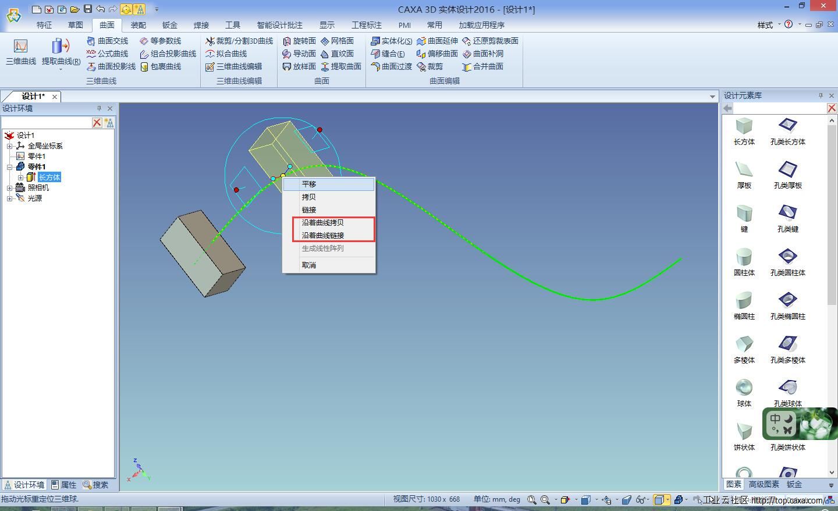Use the 裁剪 surface trim tool
The height and width of the screenshot is (511, 838).
coord(429,66)
